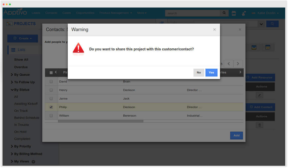The height and width of the screenshot is (168, 289).
Task: Click the user contacts icon in header
Action: [244, 13]
